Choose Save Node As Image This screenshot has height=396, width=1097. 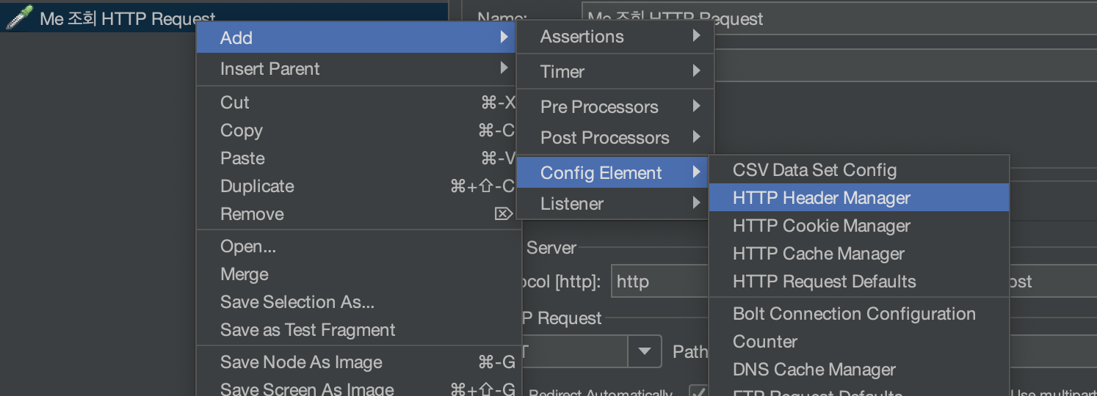point(301,362)
